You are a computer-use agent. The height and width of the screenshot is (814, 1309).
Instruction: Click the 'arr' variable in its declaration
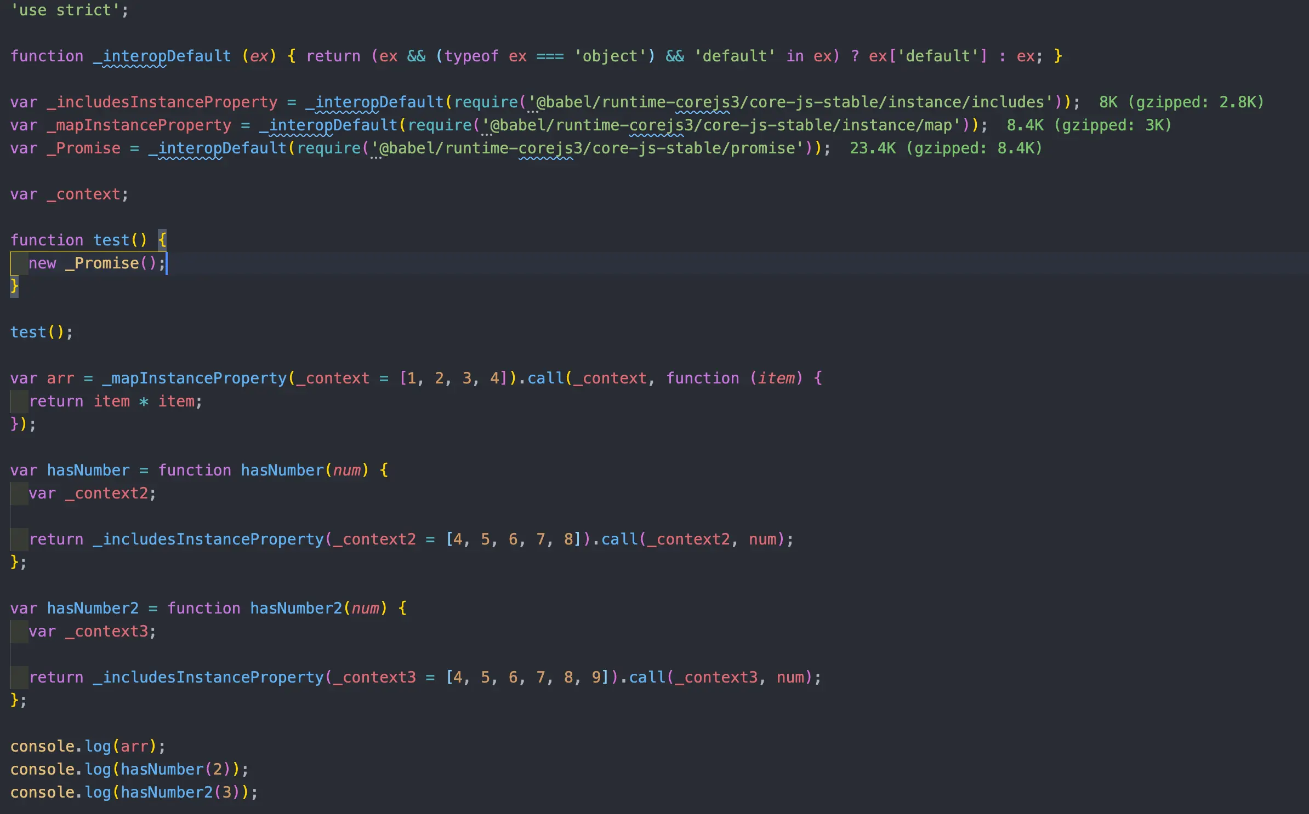(60, 379)
